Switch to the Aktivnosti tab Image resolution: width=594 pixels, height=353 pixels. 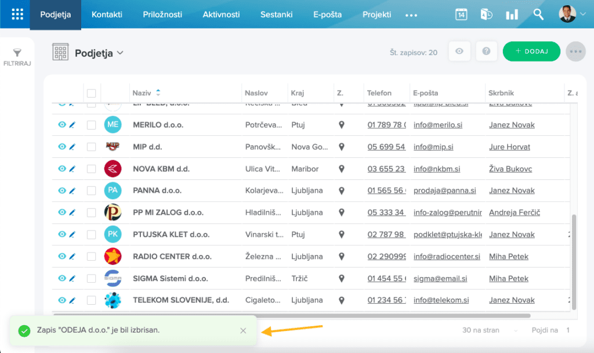click(221, 15)
